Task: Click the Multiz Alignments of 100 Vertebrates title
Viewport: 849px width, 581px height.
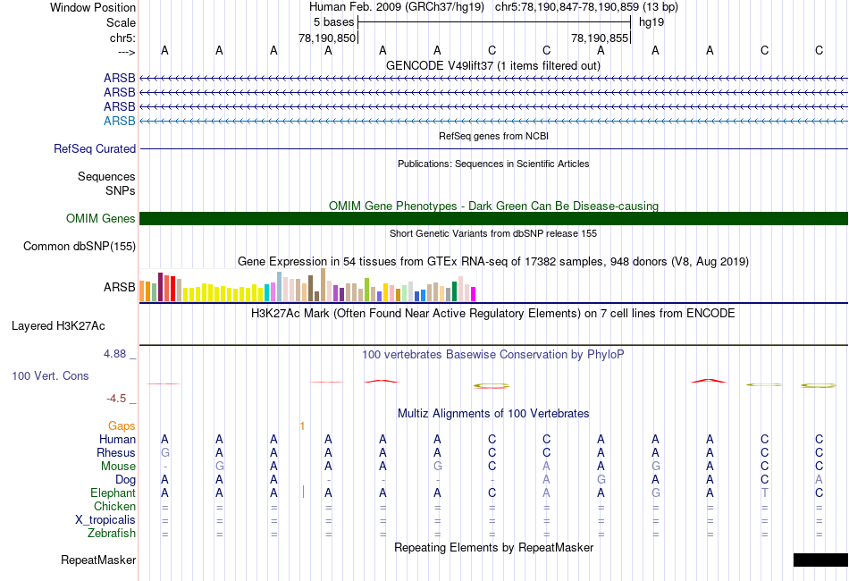Action: click(493, 414)
